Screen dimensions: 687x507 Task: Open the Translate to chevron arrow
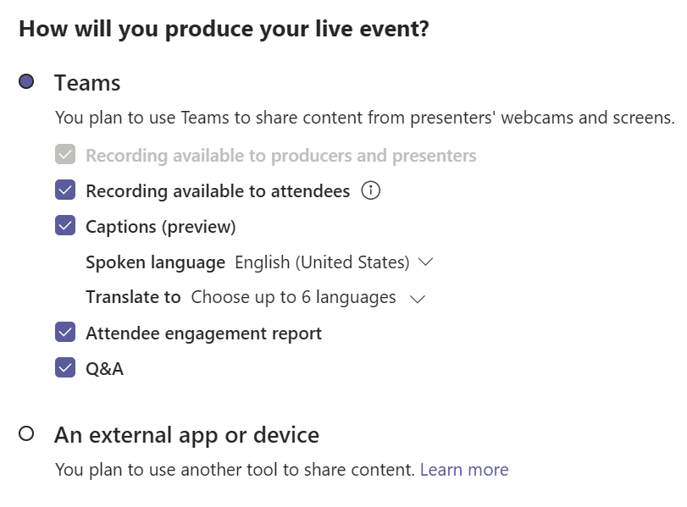click(418, 299)
